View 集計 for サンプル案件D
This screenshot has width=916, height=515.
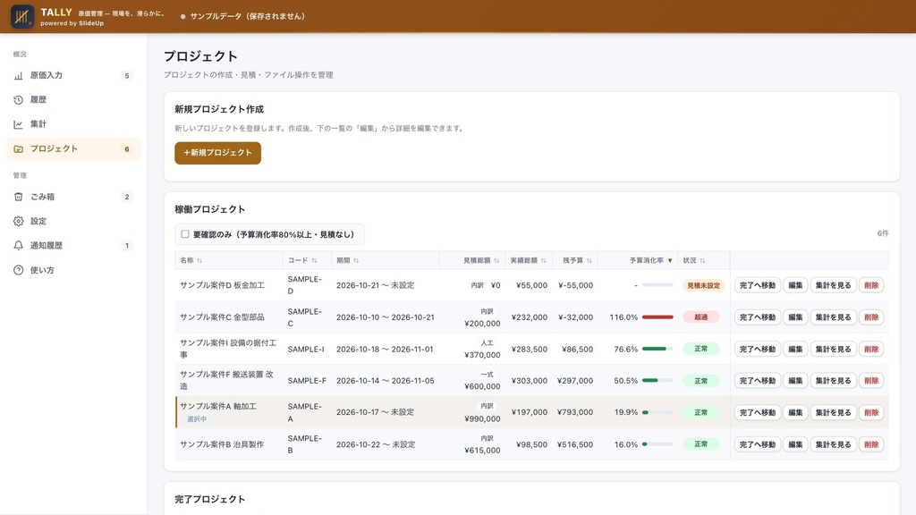pos(833,285)
